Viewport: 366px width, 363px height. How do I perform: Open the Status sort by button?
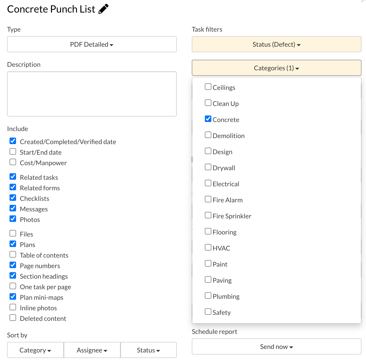[149, 350]
